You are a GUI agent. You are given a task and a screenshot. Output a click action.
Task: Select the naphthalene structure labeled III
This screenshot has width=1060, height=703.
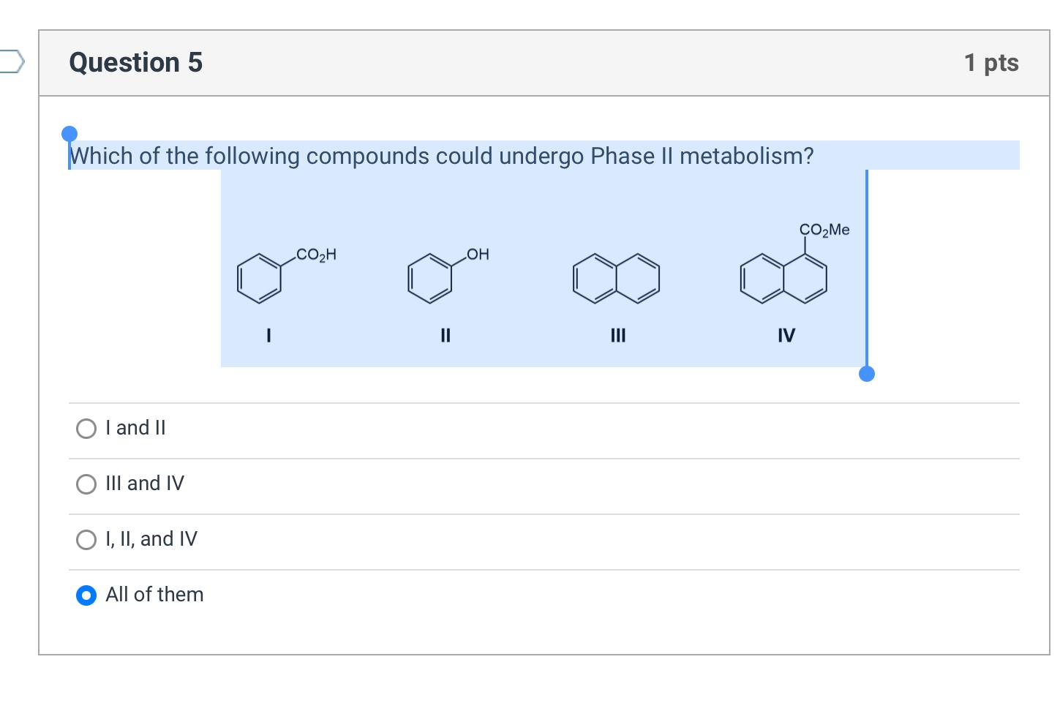click(617, 278)
